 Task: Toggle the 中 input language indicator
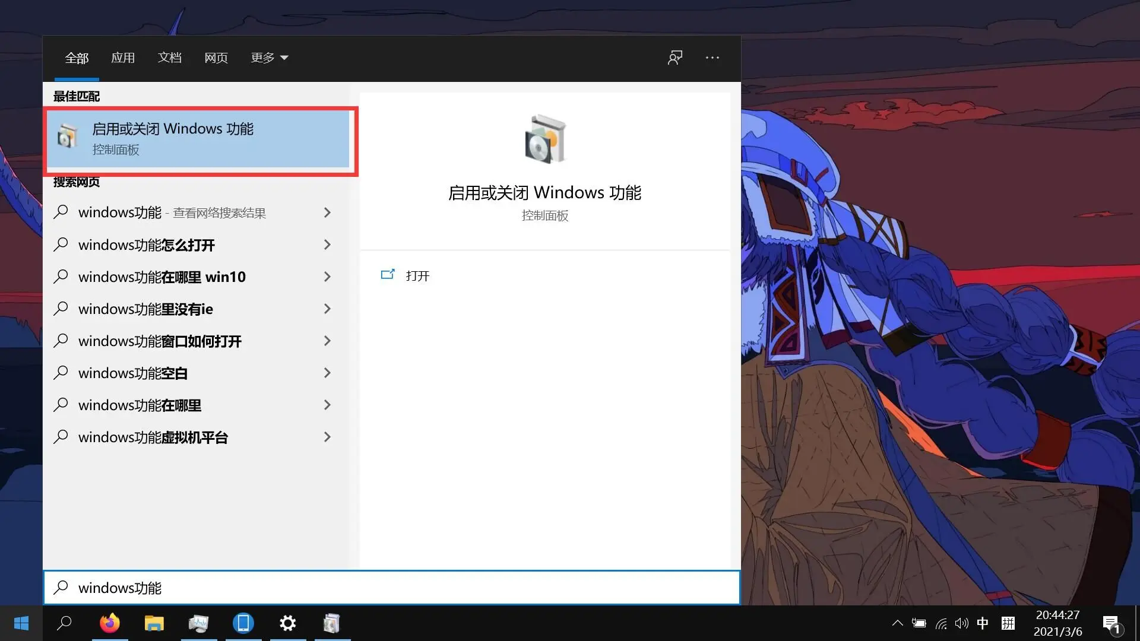click(983, 623)
